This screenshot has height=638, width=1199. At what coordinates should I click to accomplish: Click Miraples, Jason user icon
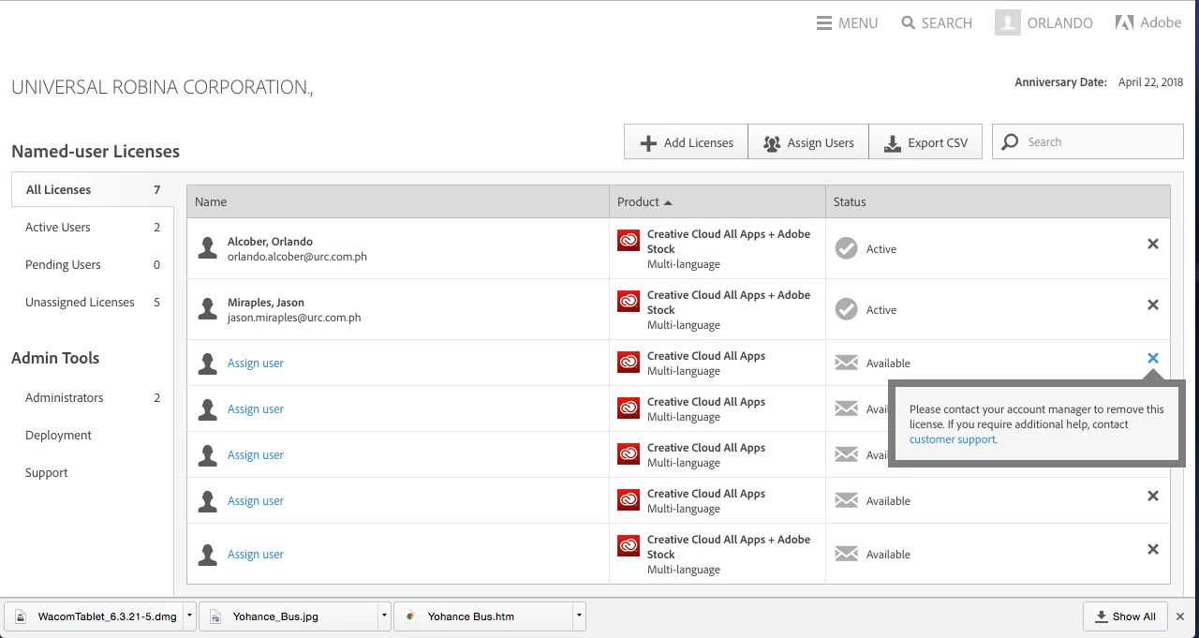coord(208,309)
